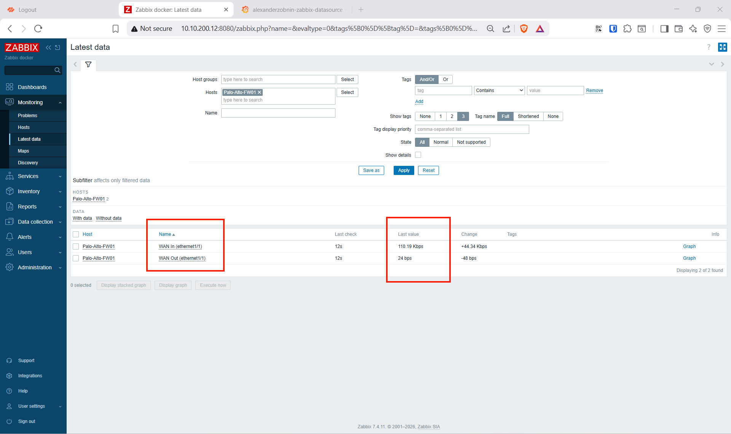Sort table by Name column

coord(167,234)
